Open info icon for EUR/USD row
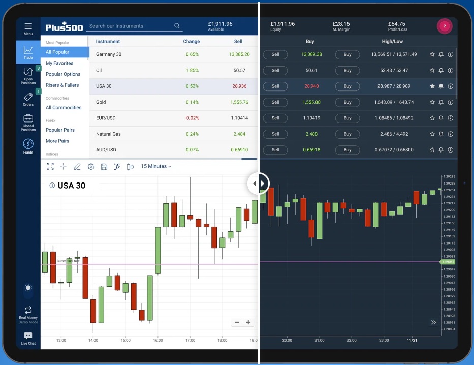This screenshot has width=474, height=365. (451, 118)
